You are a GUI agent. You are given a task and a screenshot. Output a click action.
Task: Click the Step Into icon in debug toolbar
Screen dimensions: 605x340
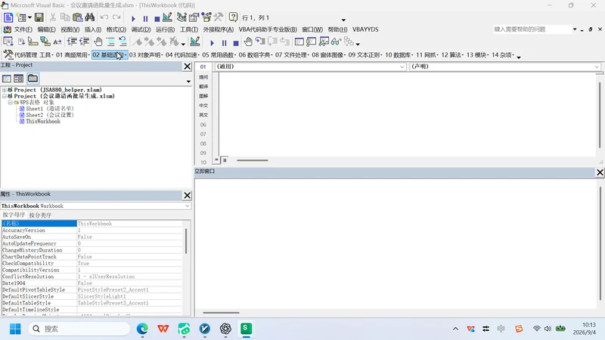pyautogui.click(x=260, y=42)
